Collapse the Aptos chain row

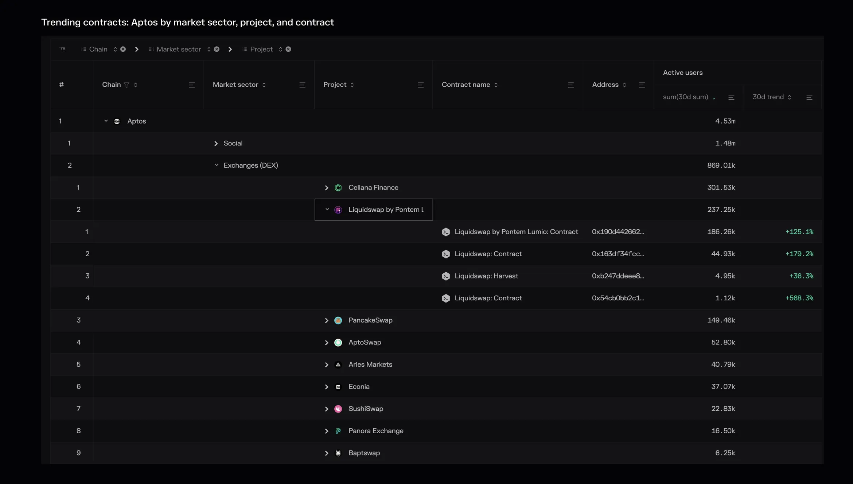(106, 121)
